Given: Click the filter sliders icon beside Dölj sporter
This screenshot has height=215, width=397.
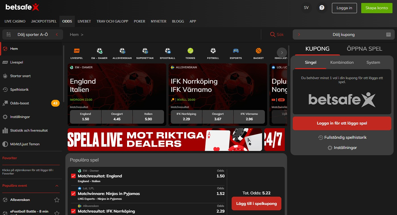Looking at the screenshot, I should [9, 34].
